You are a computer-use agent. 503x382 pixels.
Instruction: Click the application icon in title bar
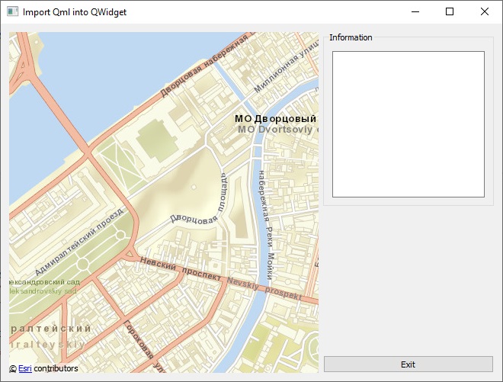pos(13,12)
